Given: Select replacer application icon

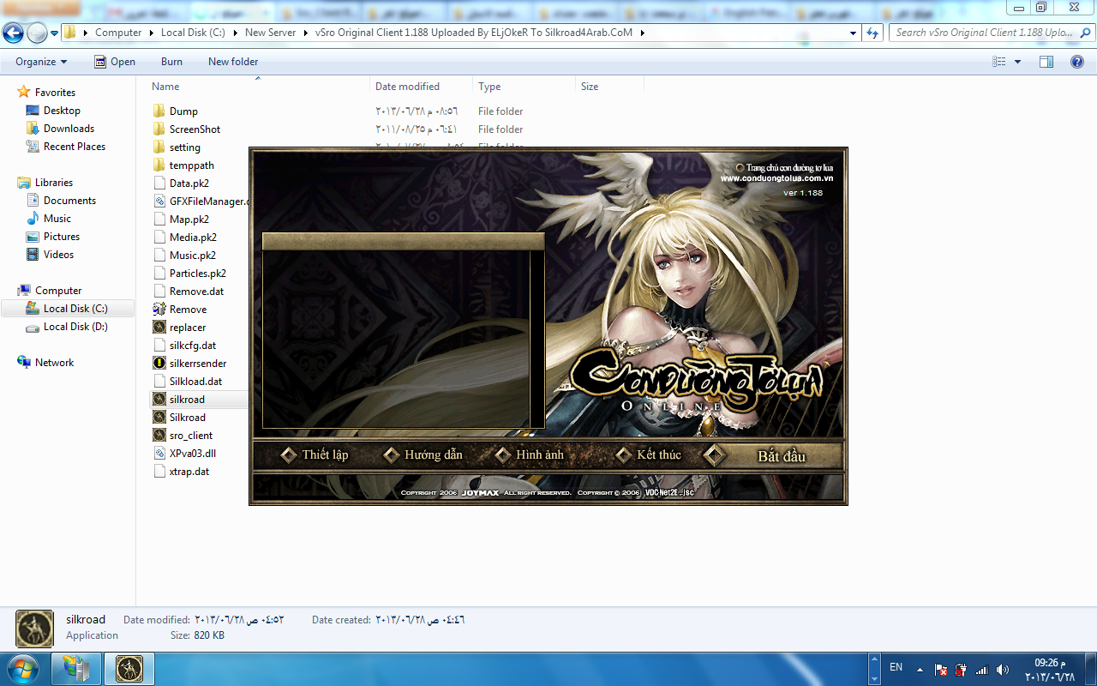Looking at the screenshot, I should point(159,328).
